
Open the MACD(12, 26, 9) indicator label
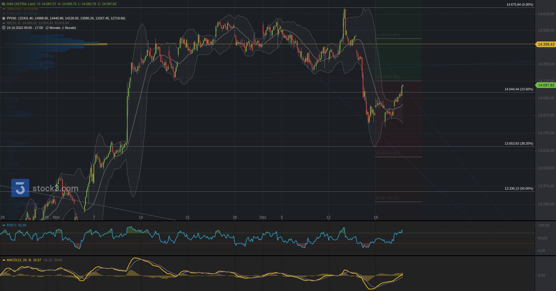[x=19, y=260]
